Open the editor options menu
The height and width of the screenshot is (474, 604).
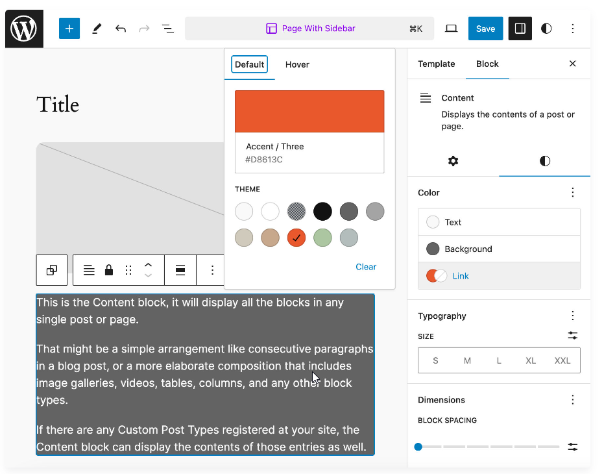click(x=573, y=29)
